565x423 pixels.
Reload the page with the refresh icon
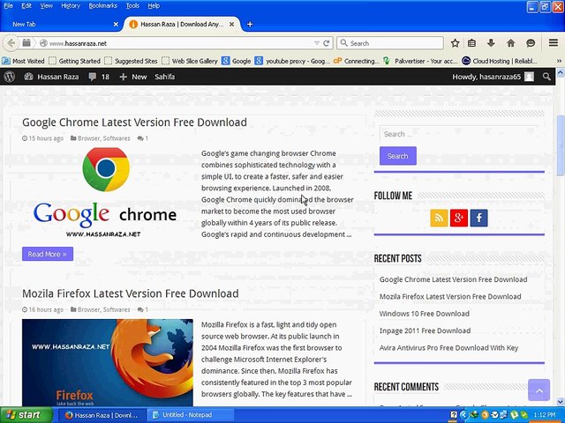click(327, 43)
